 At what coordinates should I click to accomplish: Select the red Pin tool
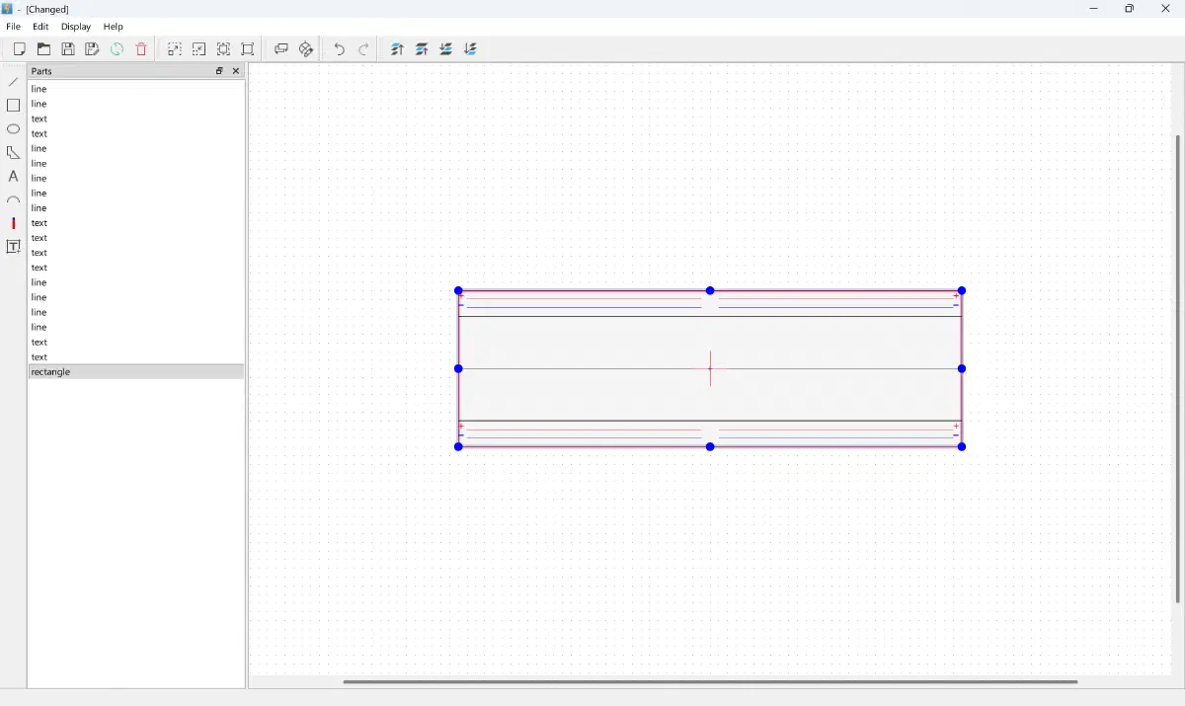13,224
